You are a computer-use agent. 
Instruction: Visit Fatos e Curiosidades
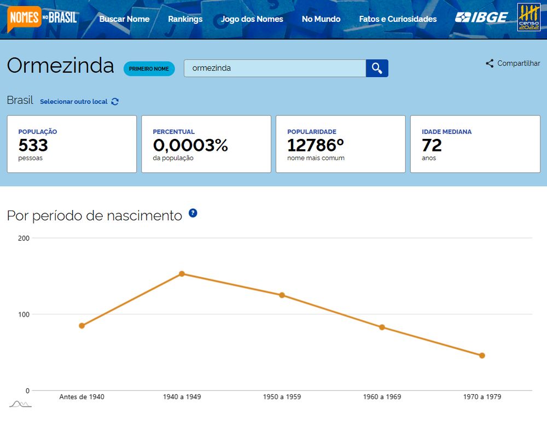[398, 19]
